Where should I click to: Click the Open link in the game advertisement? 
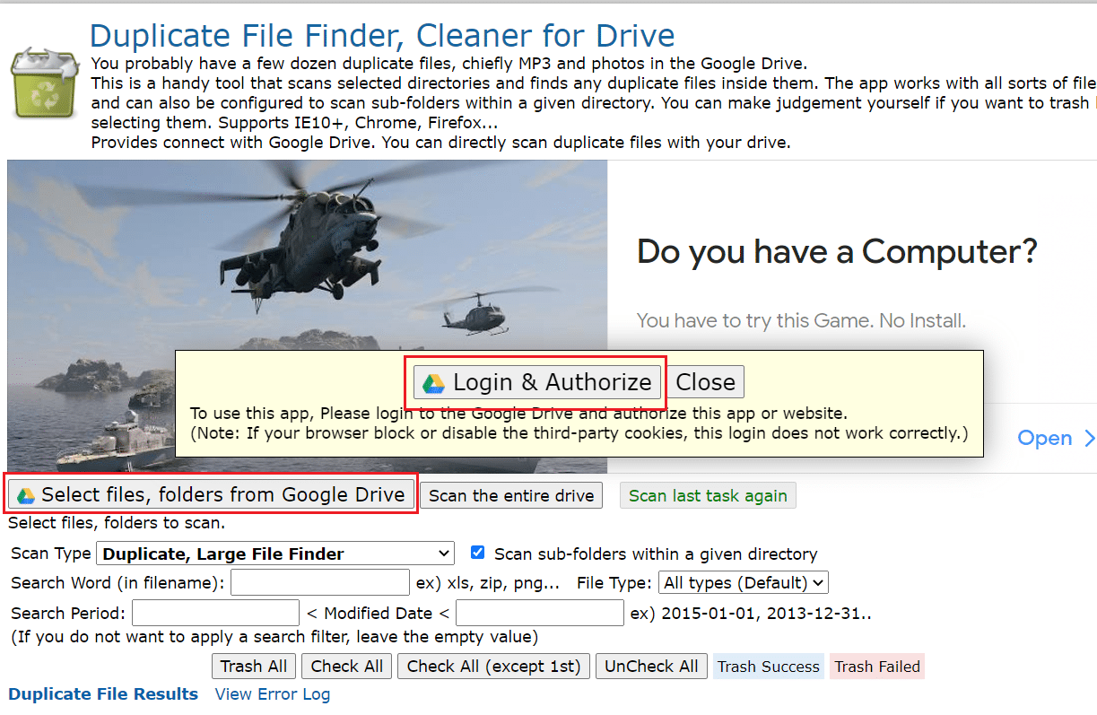coord(1044,438)
